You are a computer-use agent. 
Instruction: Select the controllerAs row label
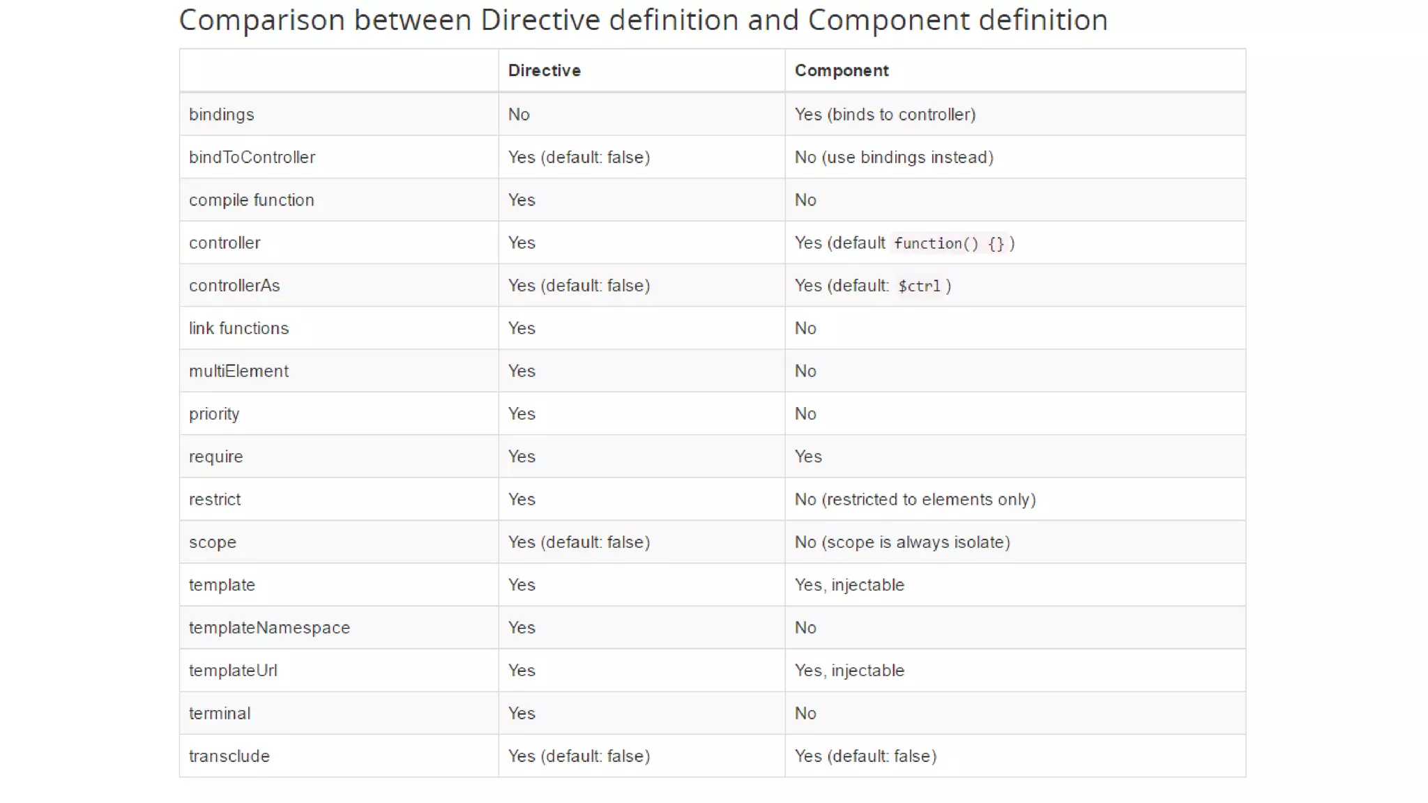pos(234,286)
